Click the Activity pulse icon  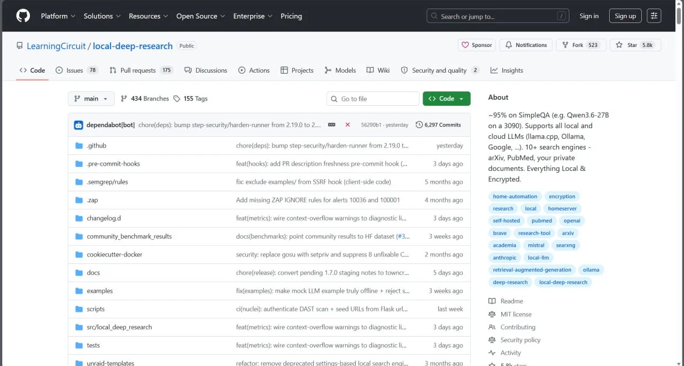pyautogui.click(x=492, y=353)
